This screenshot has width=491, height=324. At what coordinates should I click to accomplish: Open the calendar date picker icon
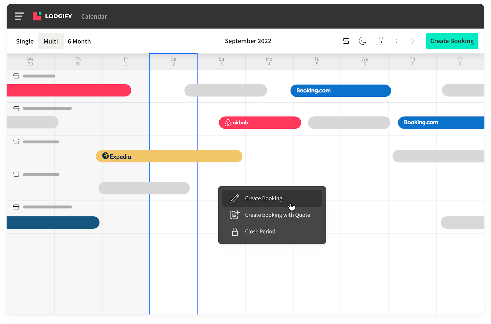point(380,41)
